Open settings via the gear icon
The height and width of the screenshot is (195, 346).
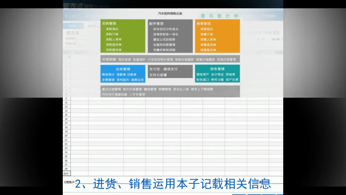coord(236,15)
